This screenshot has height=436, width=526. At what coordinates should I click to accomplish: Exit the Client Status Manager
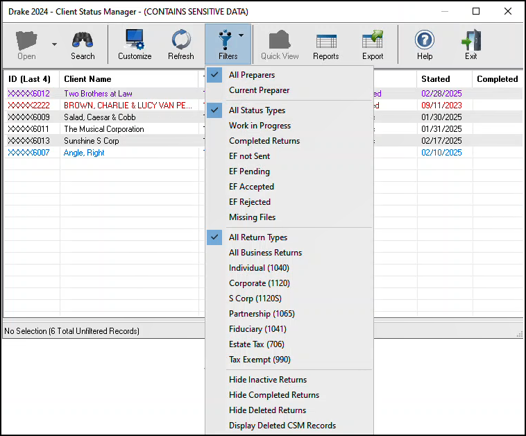[x=471, y=44]
